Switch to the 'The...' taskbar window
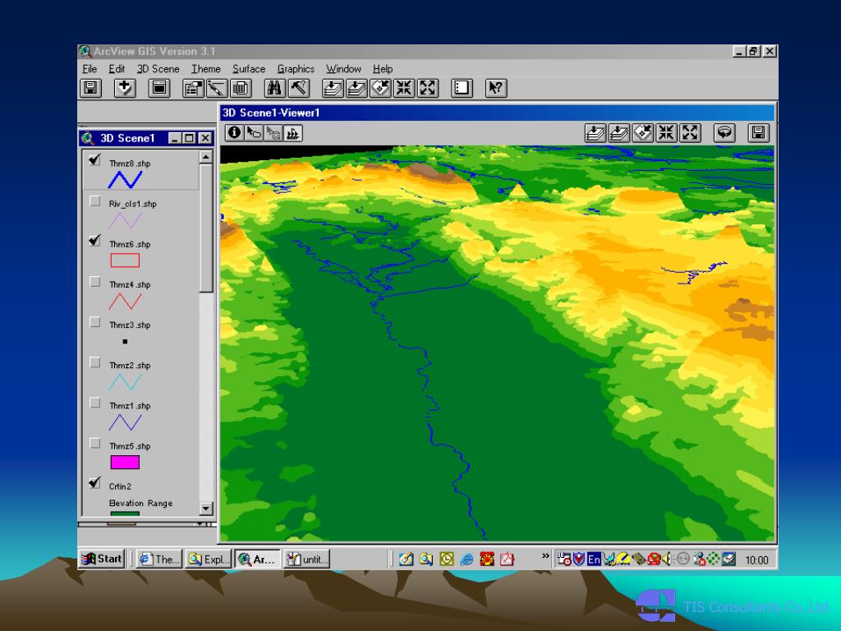The height and width of the screenshot is (631, 841). pyautogui.click(x=160, y=559)
